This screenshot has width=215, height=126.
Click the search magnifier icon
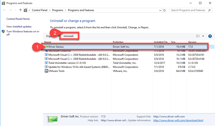pos(209,10)
